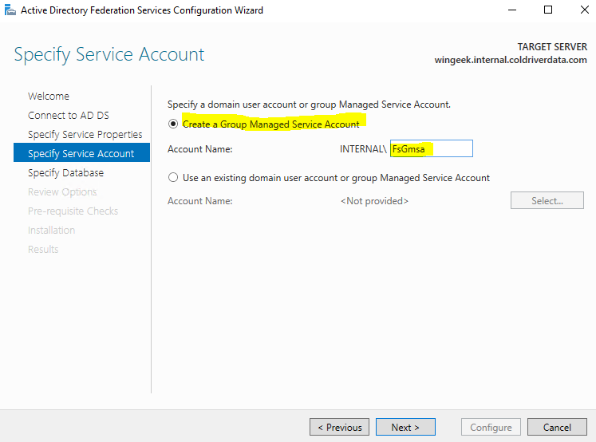Minimize the Configuration Wizard window
Image resolution: width=596 pixels, height=442 pixels.
click(x=511, y=10)
